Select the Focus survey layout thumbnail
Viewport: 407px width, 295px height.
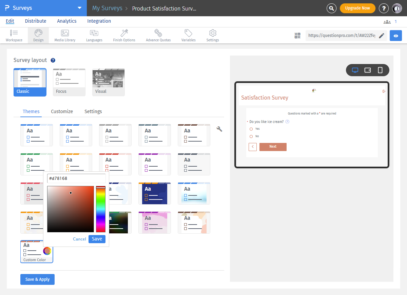click(x=69, y=82)
